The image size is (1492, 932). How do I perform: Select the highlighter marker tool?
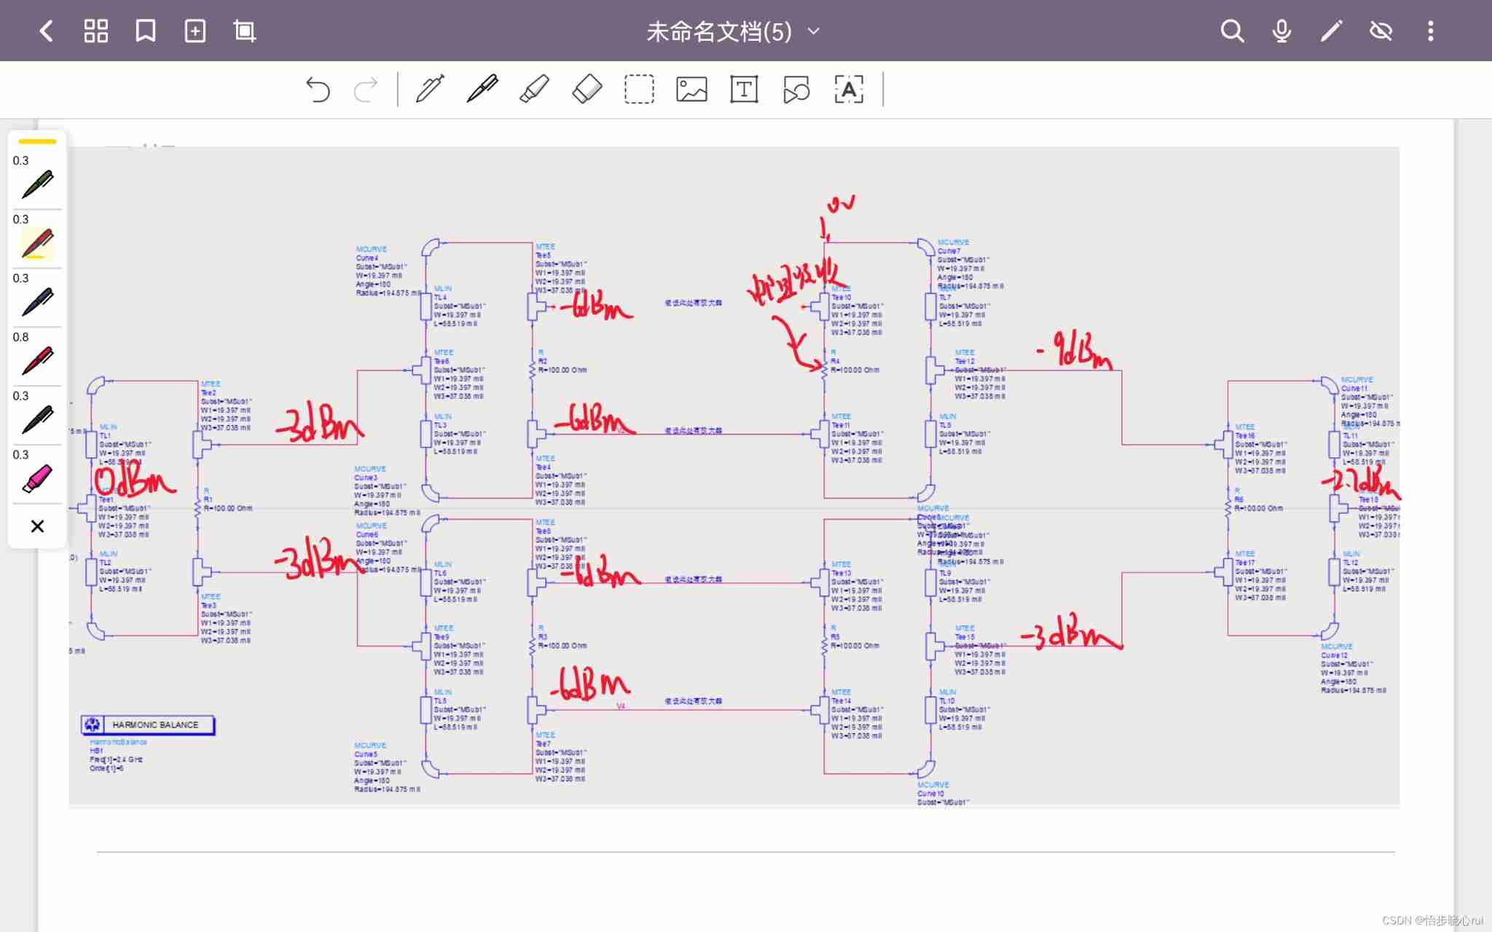coord(534,90)
